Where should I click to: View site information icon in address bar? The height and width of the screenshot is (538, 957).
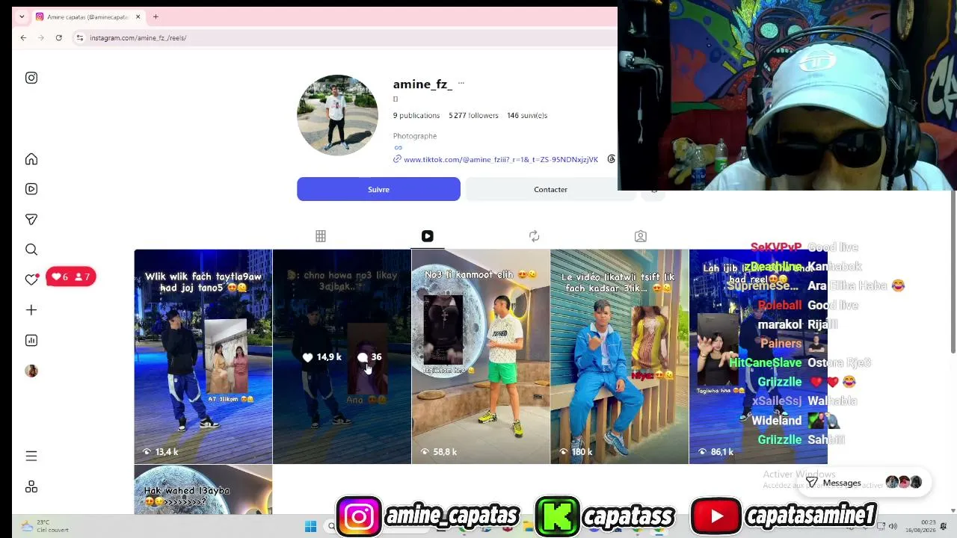click(x=80, y=37)
